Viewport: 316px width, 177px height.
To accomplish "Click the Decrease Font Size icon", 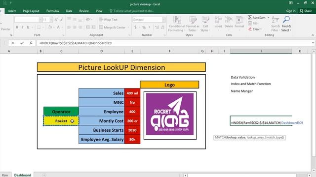I will click(x=61, y=20).
